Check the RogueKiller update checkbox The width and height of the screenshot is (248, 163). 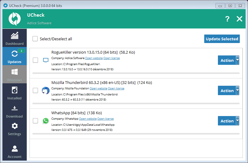click(x=35, y=60)
